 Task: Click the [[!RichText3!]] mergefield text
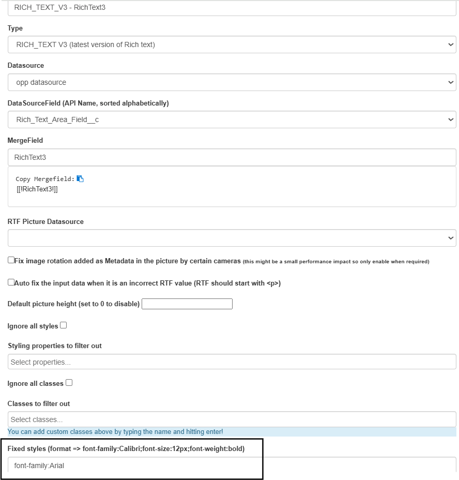(37, 189)
